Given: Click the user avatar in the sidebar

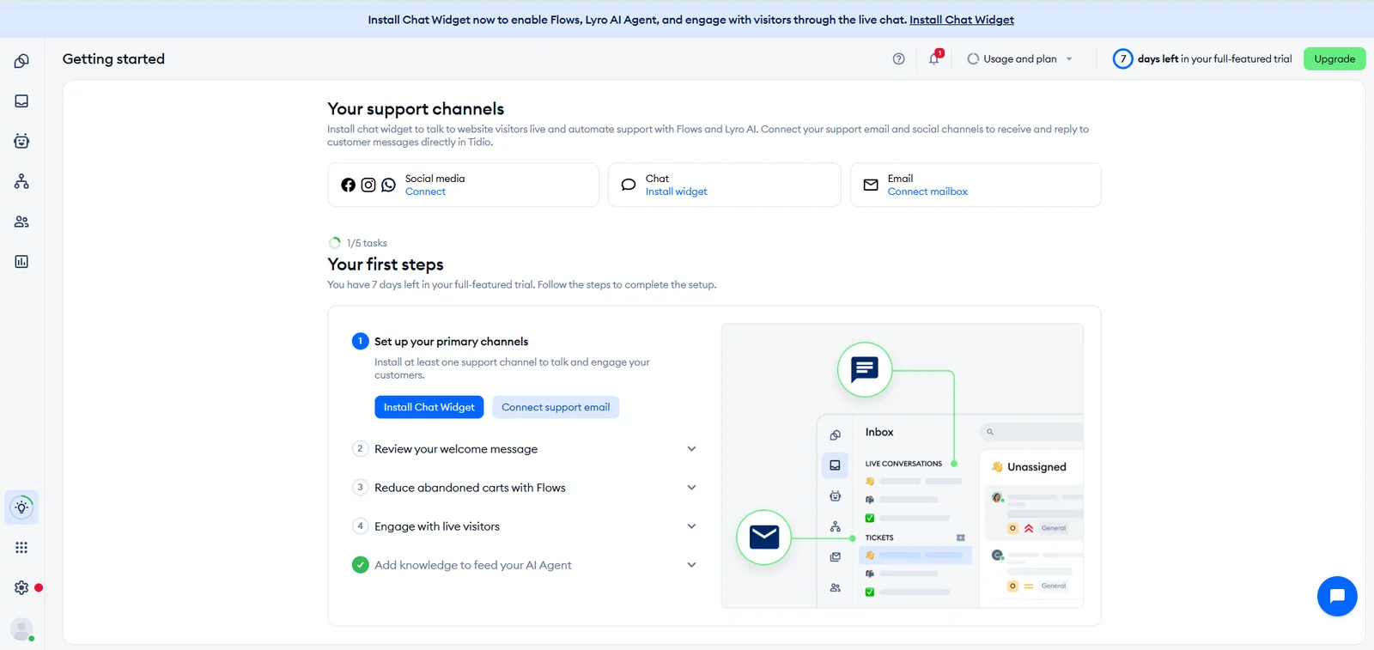Looking at the screenshot, I should 21,629.
